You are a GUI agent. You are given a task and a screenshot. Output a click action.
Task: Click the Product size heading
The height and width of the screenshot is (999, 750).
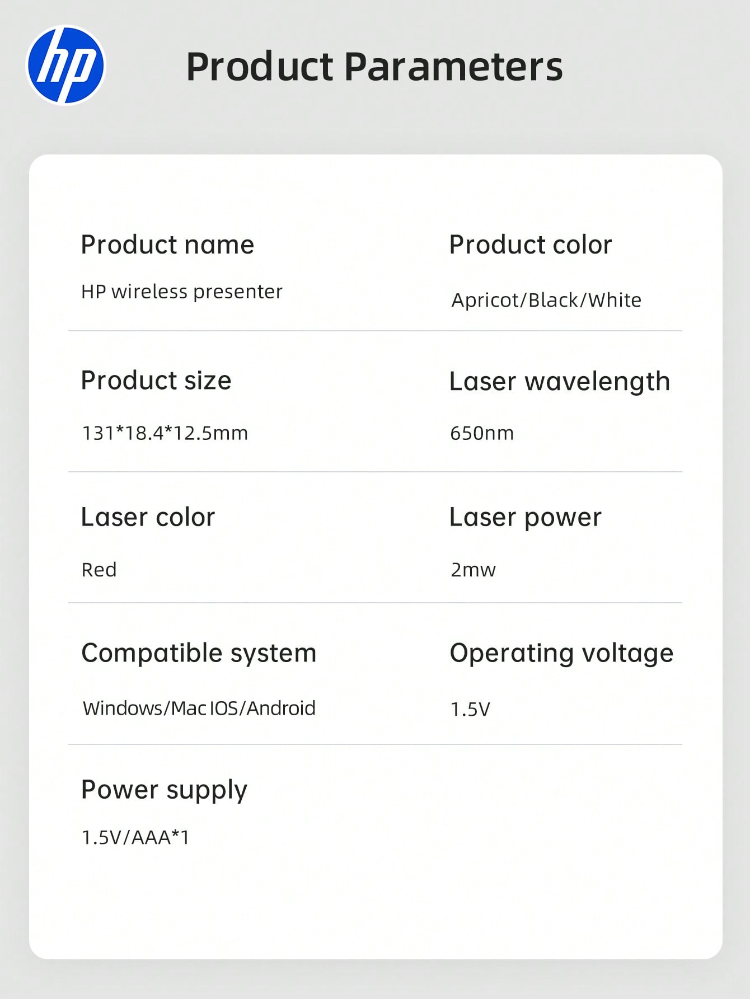click(156, 381)
